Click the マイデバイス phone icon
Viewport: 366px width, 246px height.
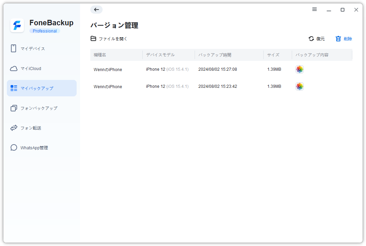(x=14, y=49)
